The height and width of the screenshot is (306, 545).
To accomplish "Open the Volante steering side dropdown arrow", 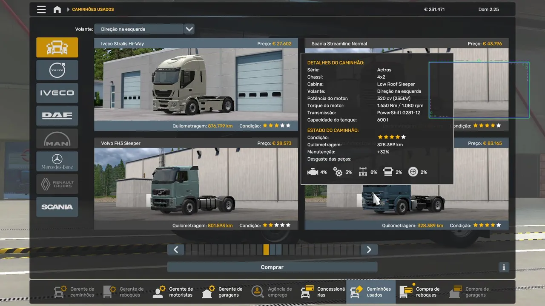I will [x=189, y=29].
